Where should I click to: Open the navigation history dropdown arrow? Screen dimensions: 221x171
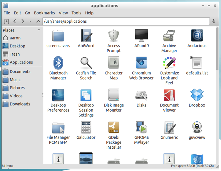[30, 21]
